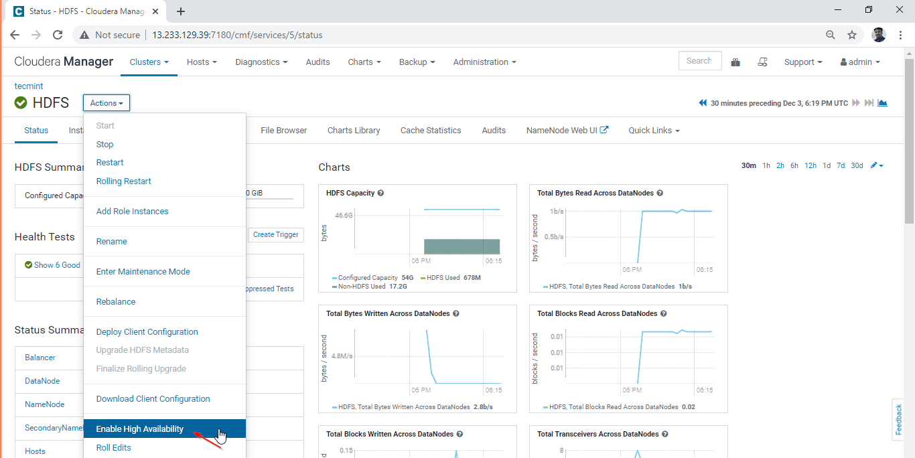This screenshot has width=915, height=458.
Task: Set the chart time range to 1d
Action: [827, 166]
